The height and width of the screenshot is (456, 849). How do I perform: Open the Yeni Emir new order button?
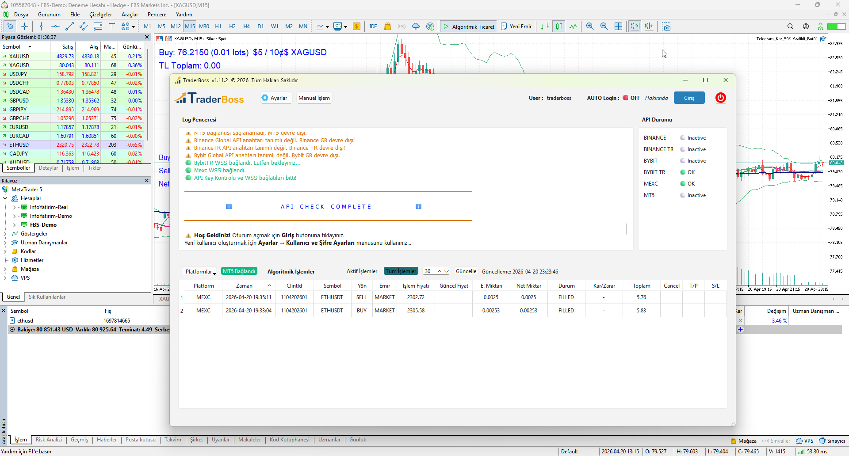tap(516, 27)
